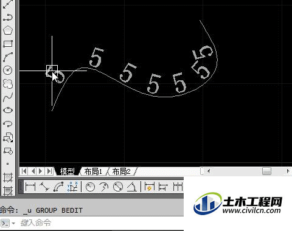Click the dimension toolbar drag handle

[x=21, y=187]
